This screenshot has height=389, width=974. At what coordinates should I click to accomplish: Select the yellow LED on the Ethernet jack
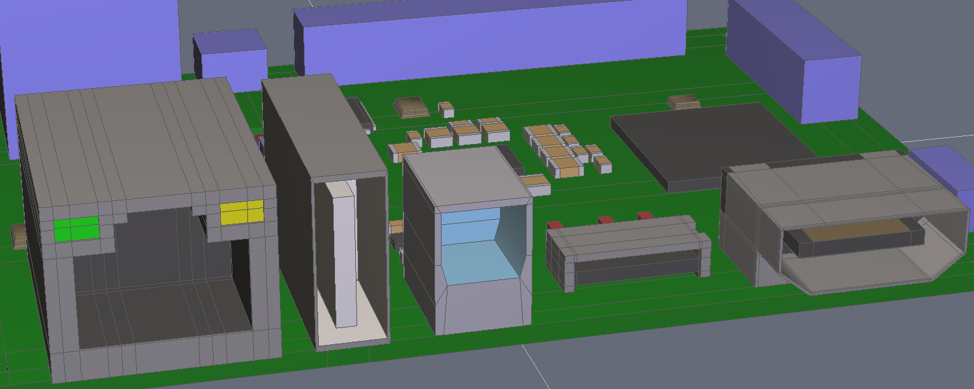[242, 212]
